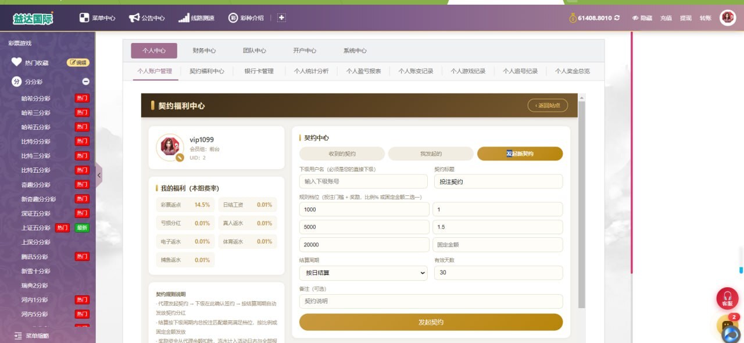The height and width of the screenshot is (343, 744).
Task: Collapse the 分分彩 group with minus icon
Action: [x=85, y=82]
